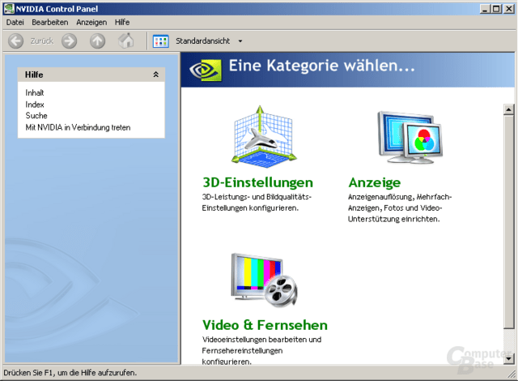This screenshot has height=381, width=518.
Task: Click the scrollbar up arrow
Action: coord(509,109)
